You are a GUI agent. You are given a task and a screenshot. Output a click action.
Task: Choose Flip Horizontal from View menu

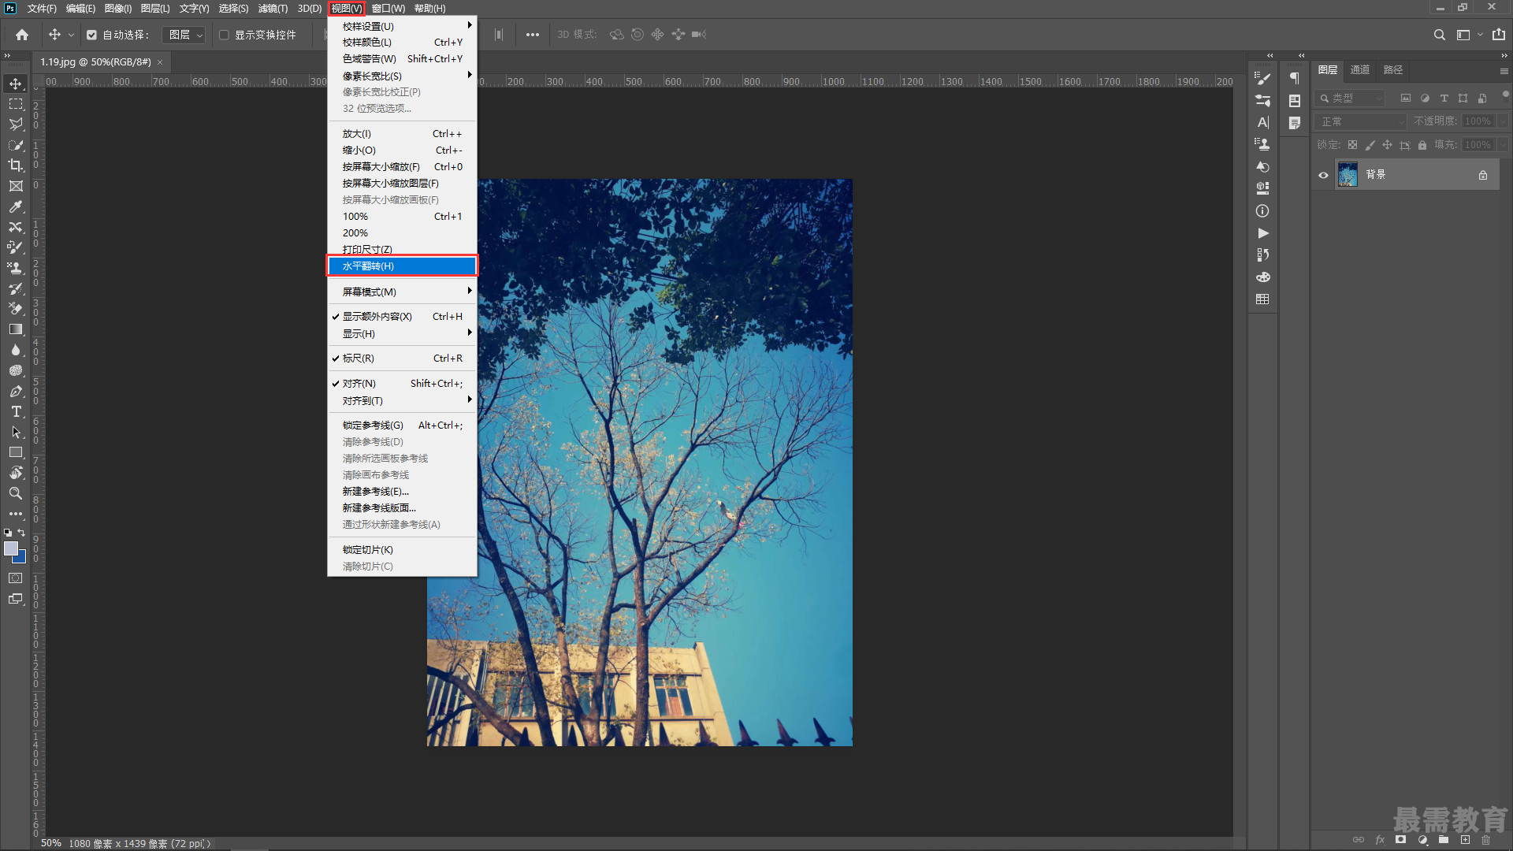tap(402, 266)
